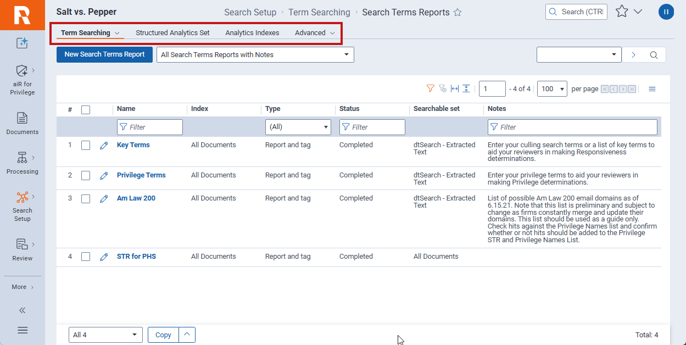Image resolution: width=686 pixels, height=345 pixels.
Task: Open the Term Searching tab
Action: pyautogui.click(x=90, y=33)
